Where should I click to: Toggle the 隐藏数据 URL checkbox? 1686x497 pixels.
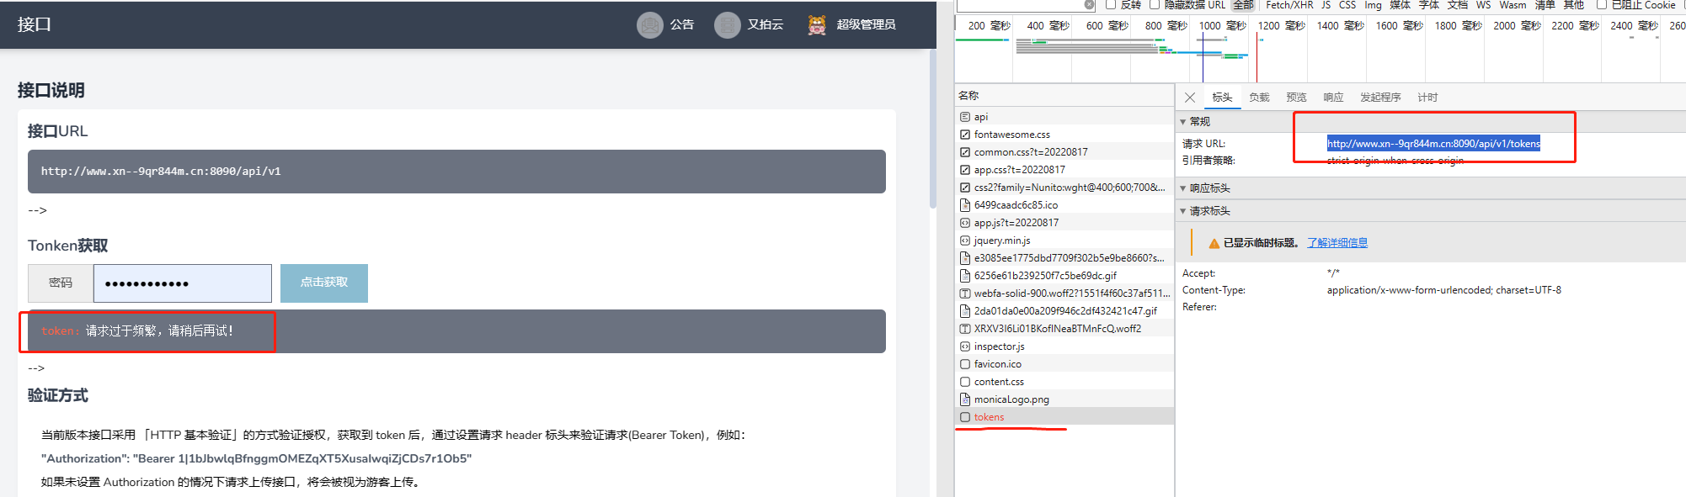[x=1155, y=5]
